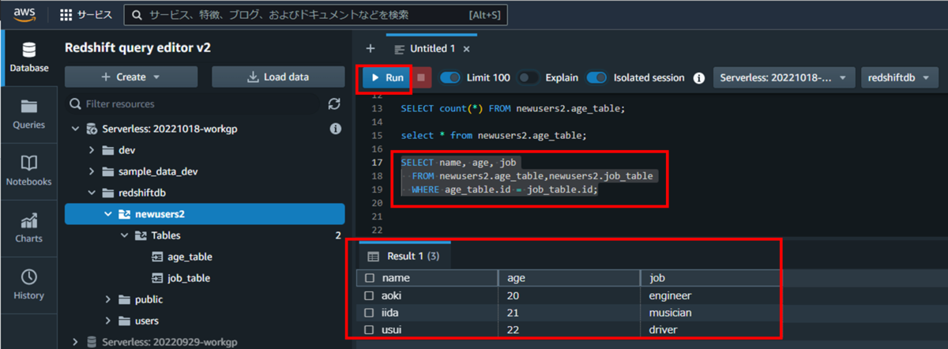
Task: Expand Serverless: 20220929-workgp node
Action: (75, 342)
